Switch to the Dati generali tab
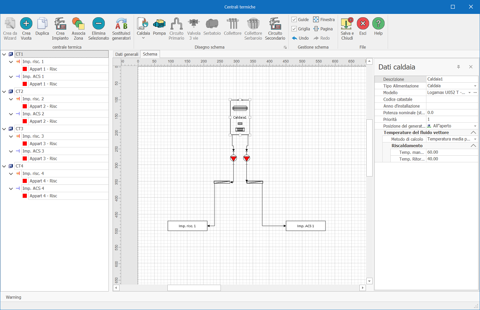This screenshot has height=310, width=480. pos(127,54)
